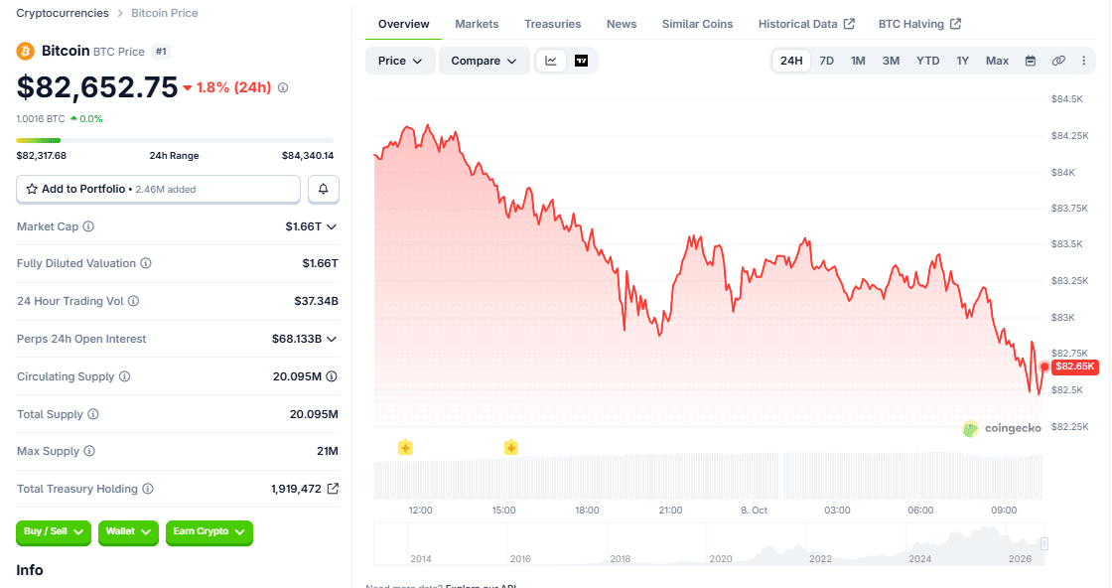Viewport: 1112px width, 588px height.
Task: Click Total Treasury Holding info icon
Action: click(x=148, y=489)
